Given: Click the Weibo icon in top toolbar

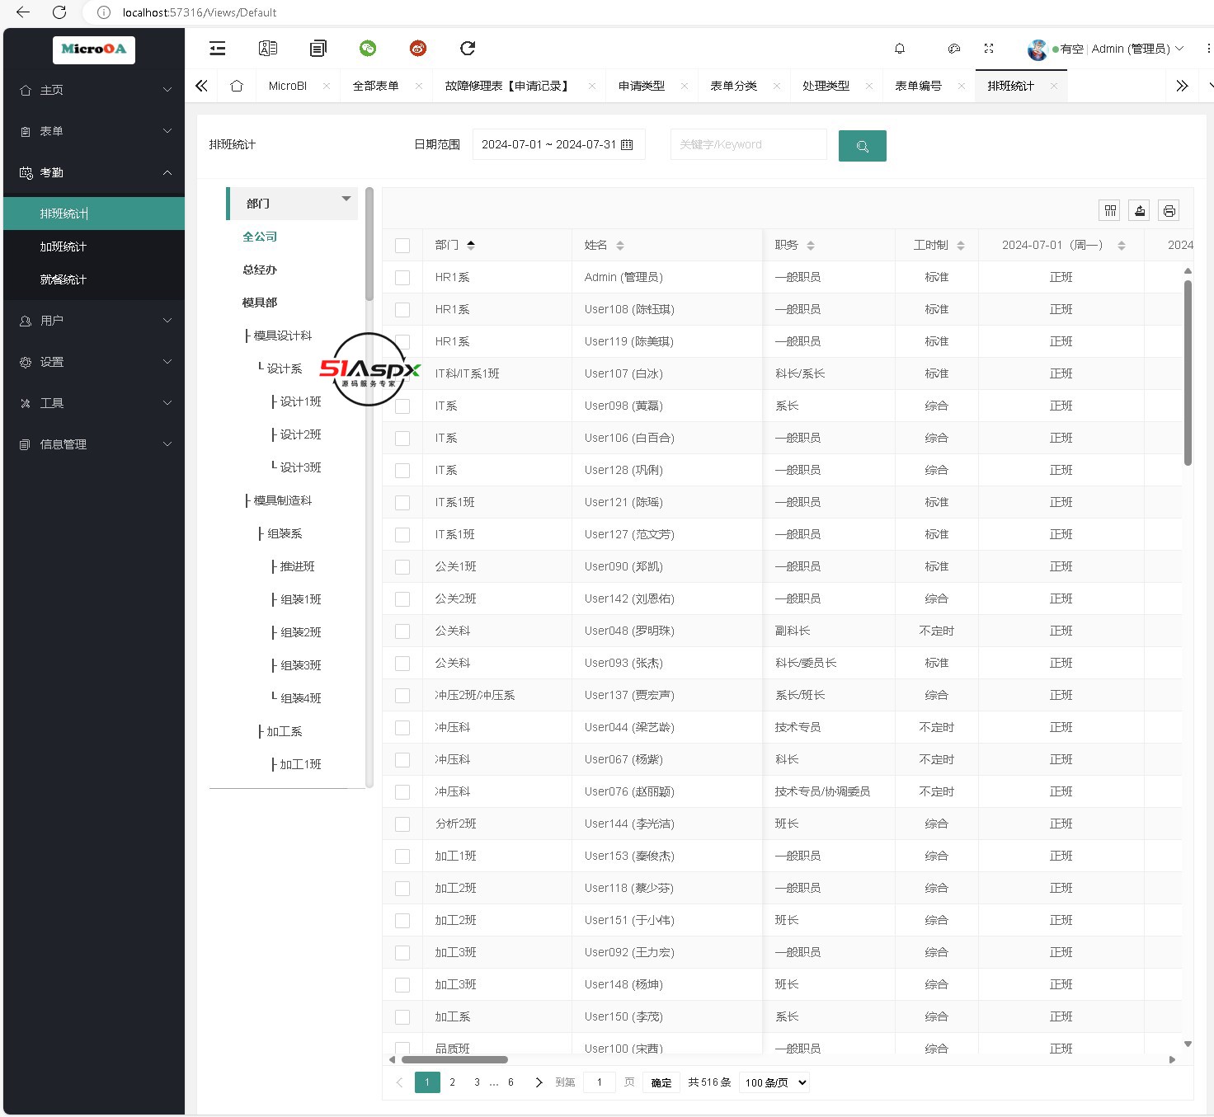Looking at the screenshot, I should tap(418, 49).
